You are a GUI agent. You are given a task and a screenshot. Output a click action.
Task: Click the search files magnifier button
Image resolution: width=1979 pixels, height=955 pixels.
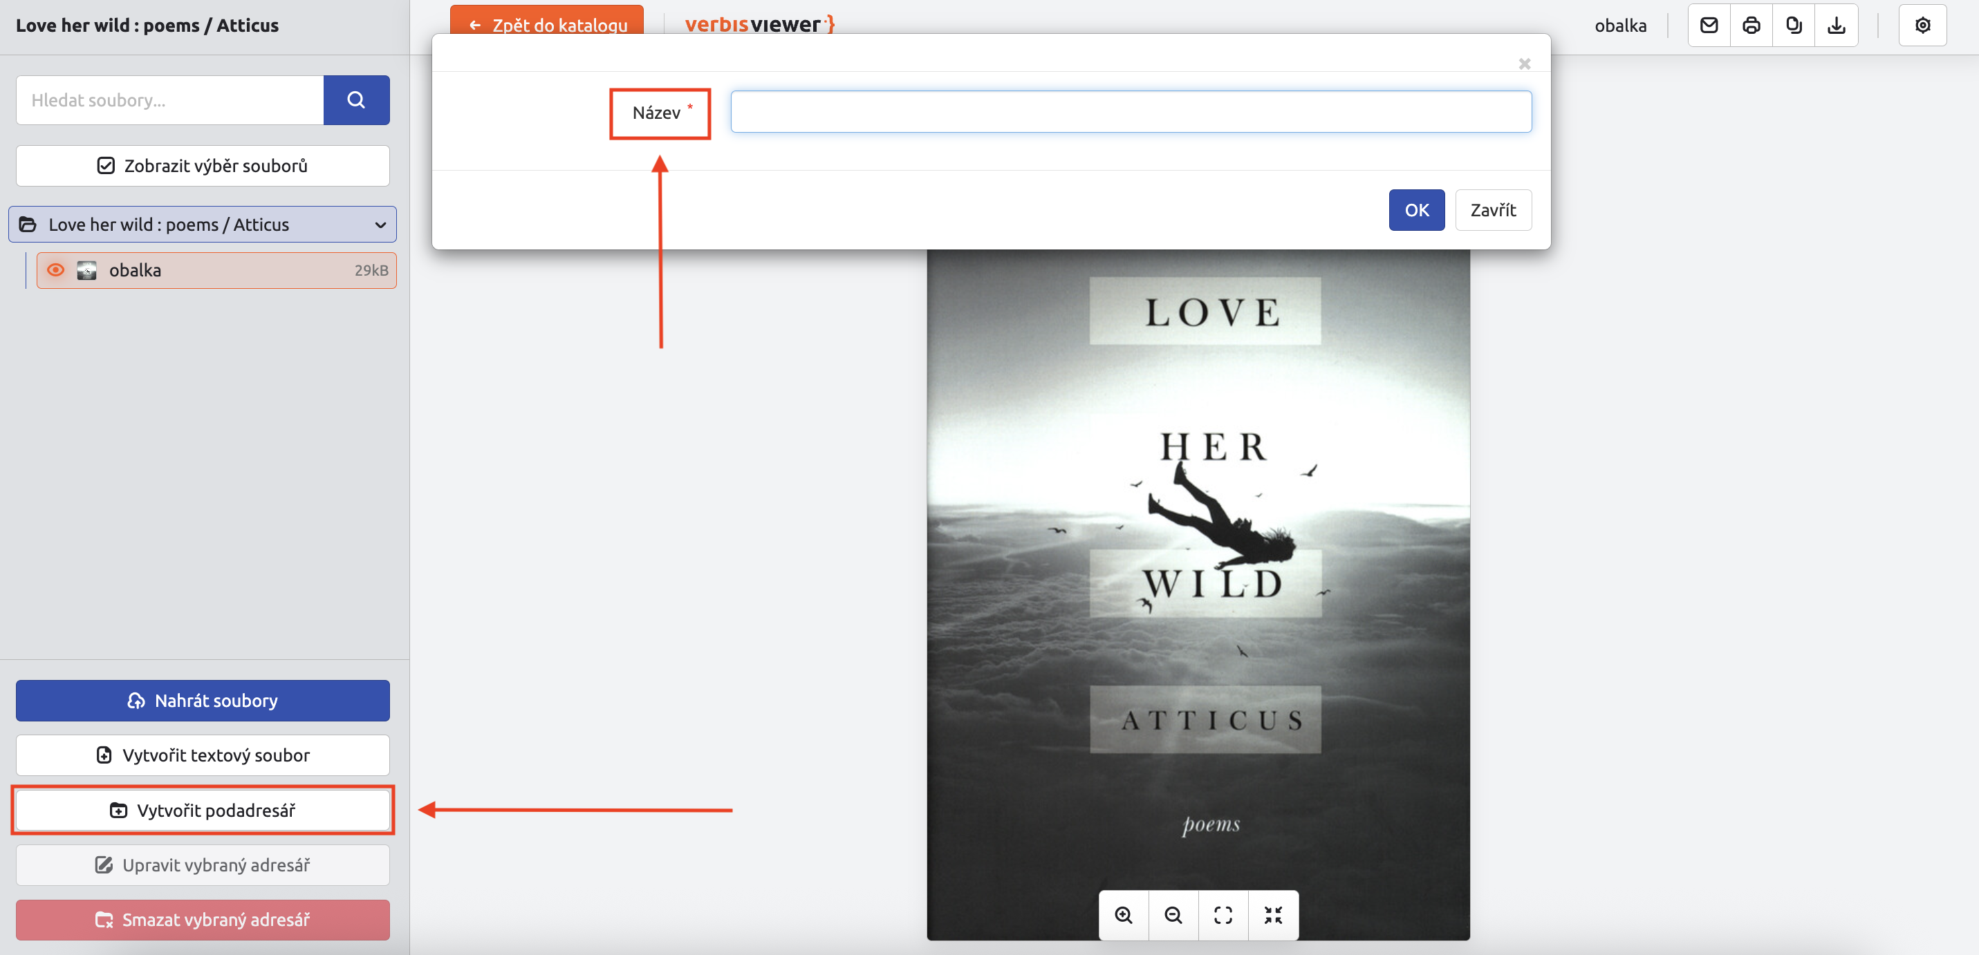tap(355, 100)
